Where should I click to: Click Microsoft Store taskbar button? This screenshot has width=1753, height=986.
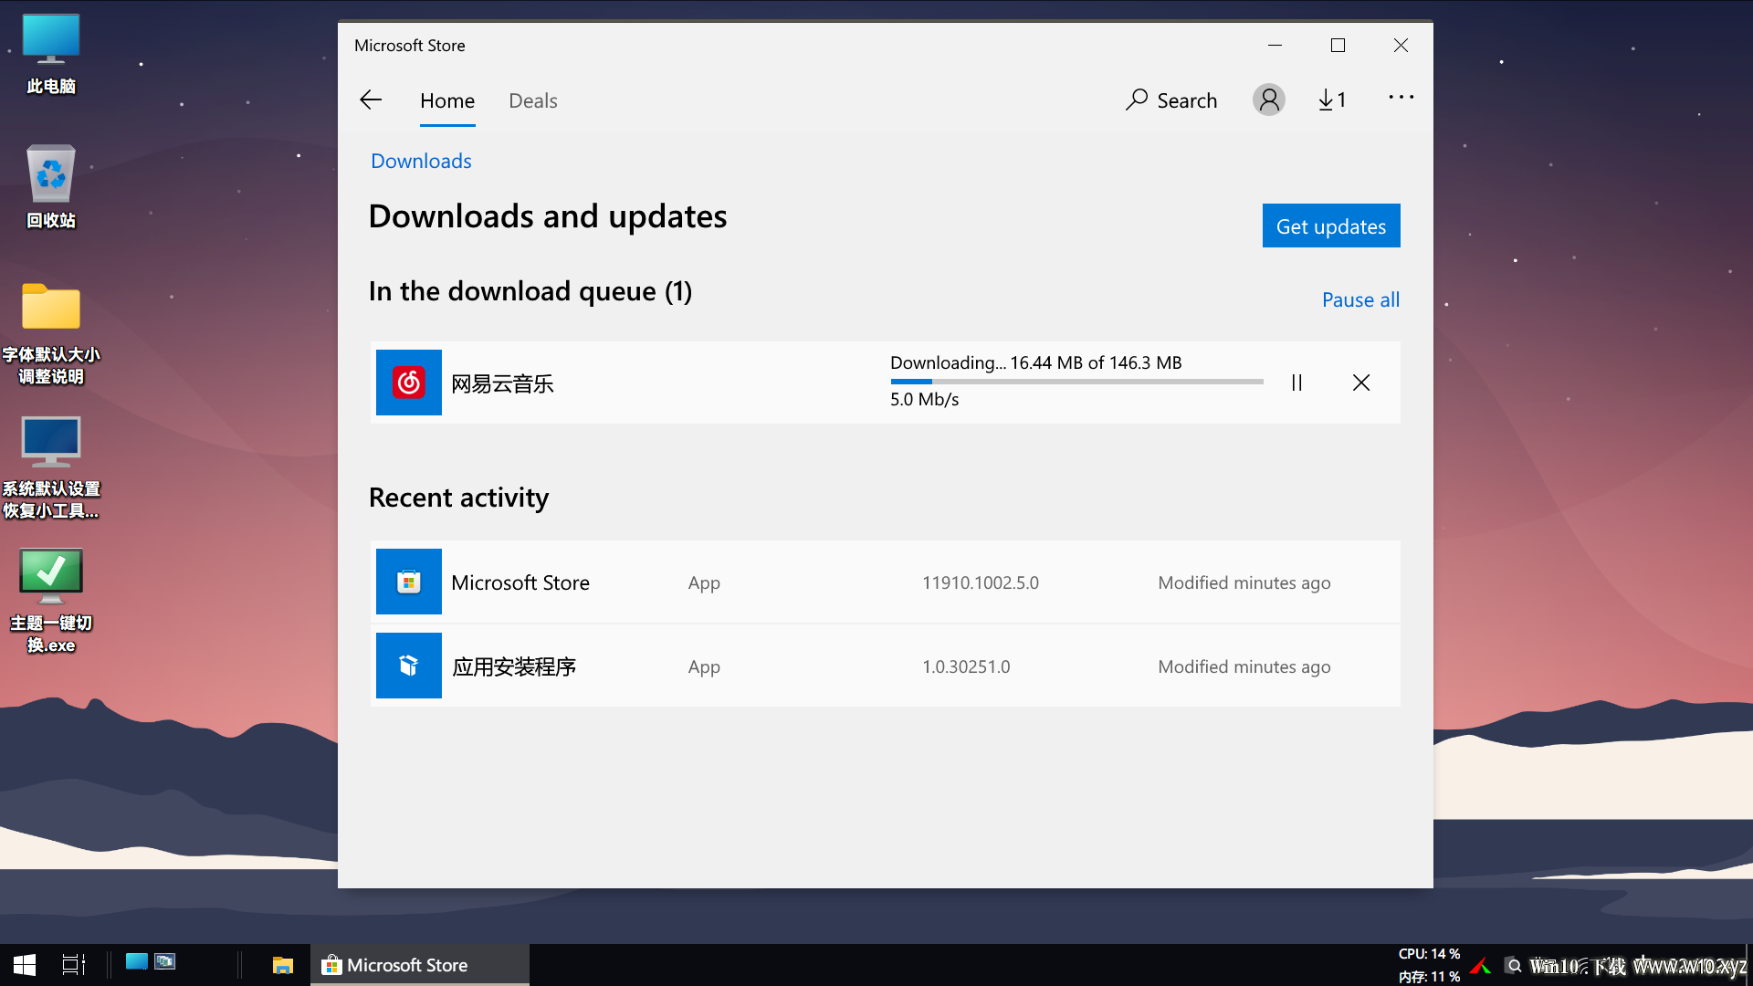420,965
